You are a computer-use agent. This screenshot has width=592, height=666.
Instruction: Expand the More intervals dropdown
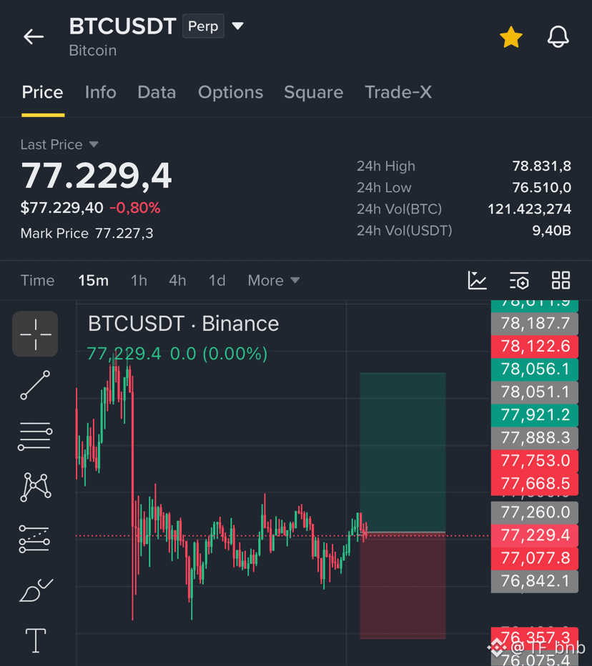274,280
